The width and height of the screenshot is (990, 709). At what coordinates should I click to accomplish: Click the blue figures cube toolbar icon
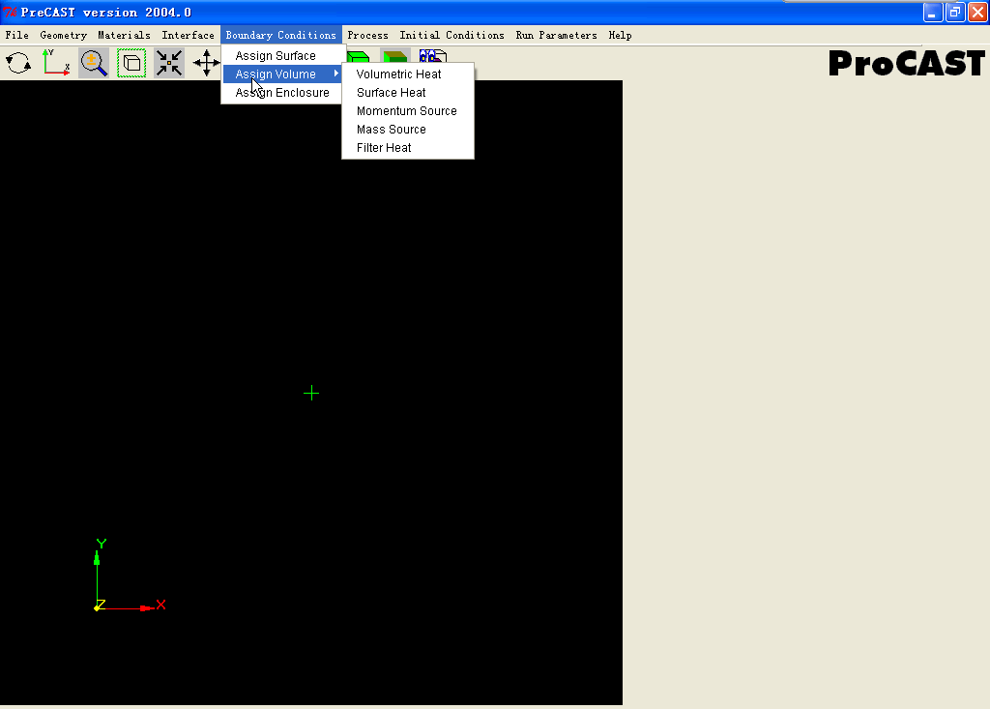[433, 56]
